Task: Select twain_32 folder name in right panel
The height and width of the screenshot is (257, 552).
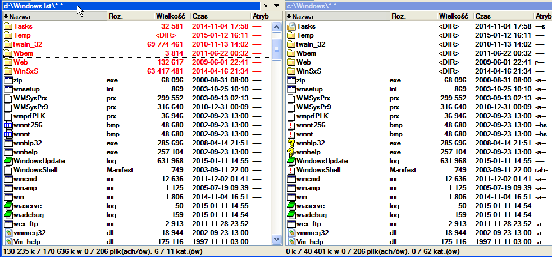Action: pos(311,44)
